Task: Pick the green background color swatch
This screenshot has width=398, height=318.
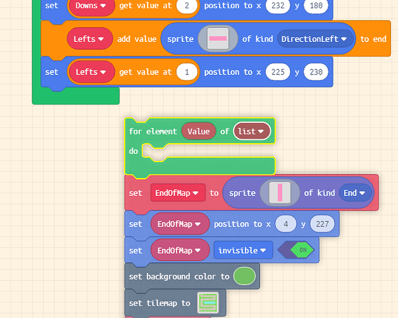Action: (244, 276)
